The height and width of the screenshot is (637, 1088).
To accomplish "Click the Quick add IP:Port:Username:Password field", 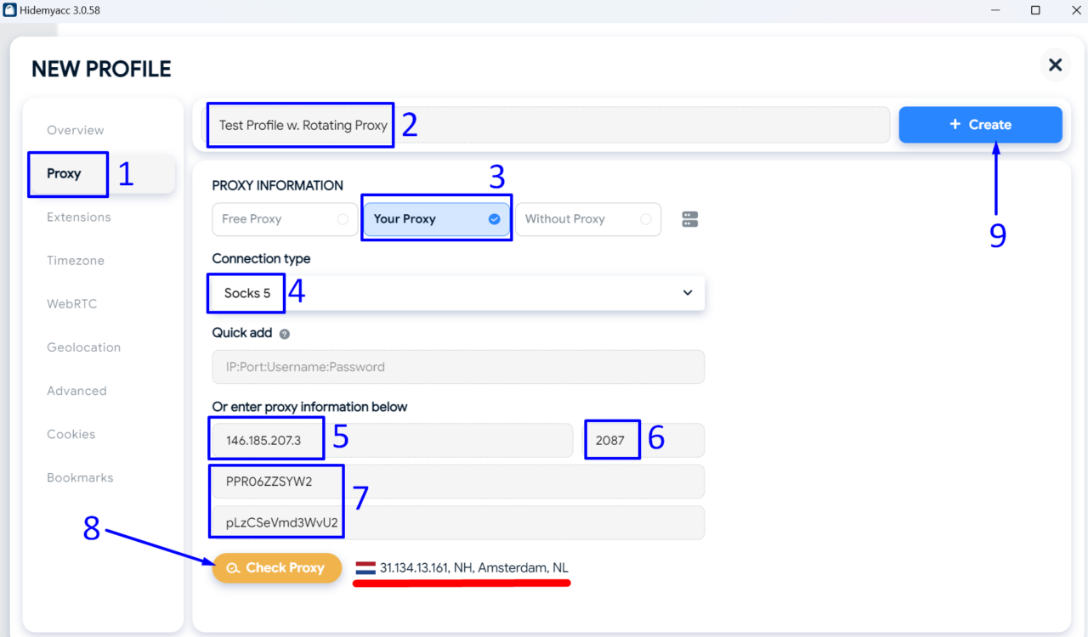I will [x=458, y=366].
